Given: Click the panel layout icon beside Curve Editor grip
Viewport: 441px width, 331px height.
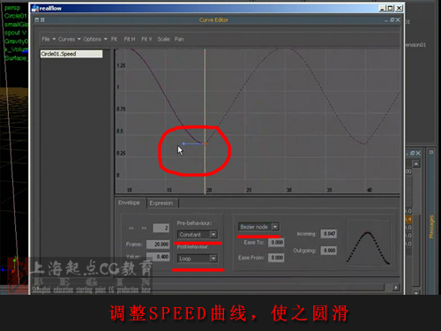Looking at the screenshot, I should coord(42,20).
